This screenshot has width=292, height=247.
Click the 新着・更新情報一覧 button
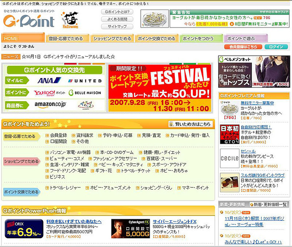point(268,204)
